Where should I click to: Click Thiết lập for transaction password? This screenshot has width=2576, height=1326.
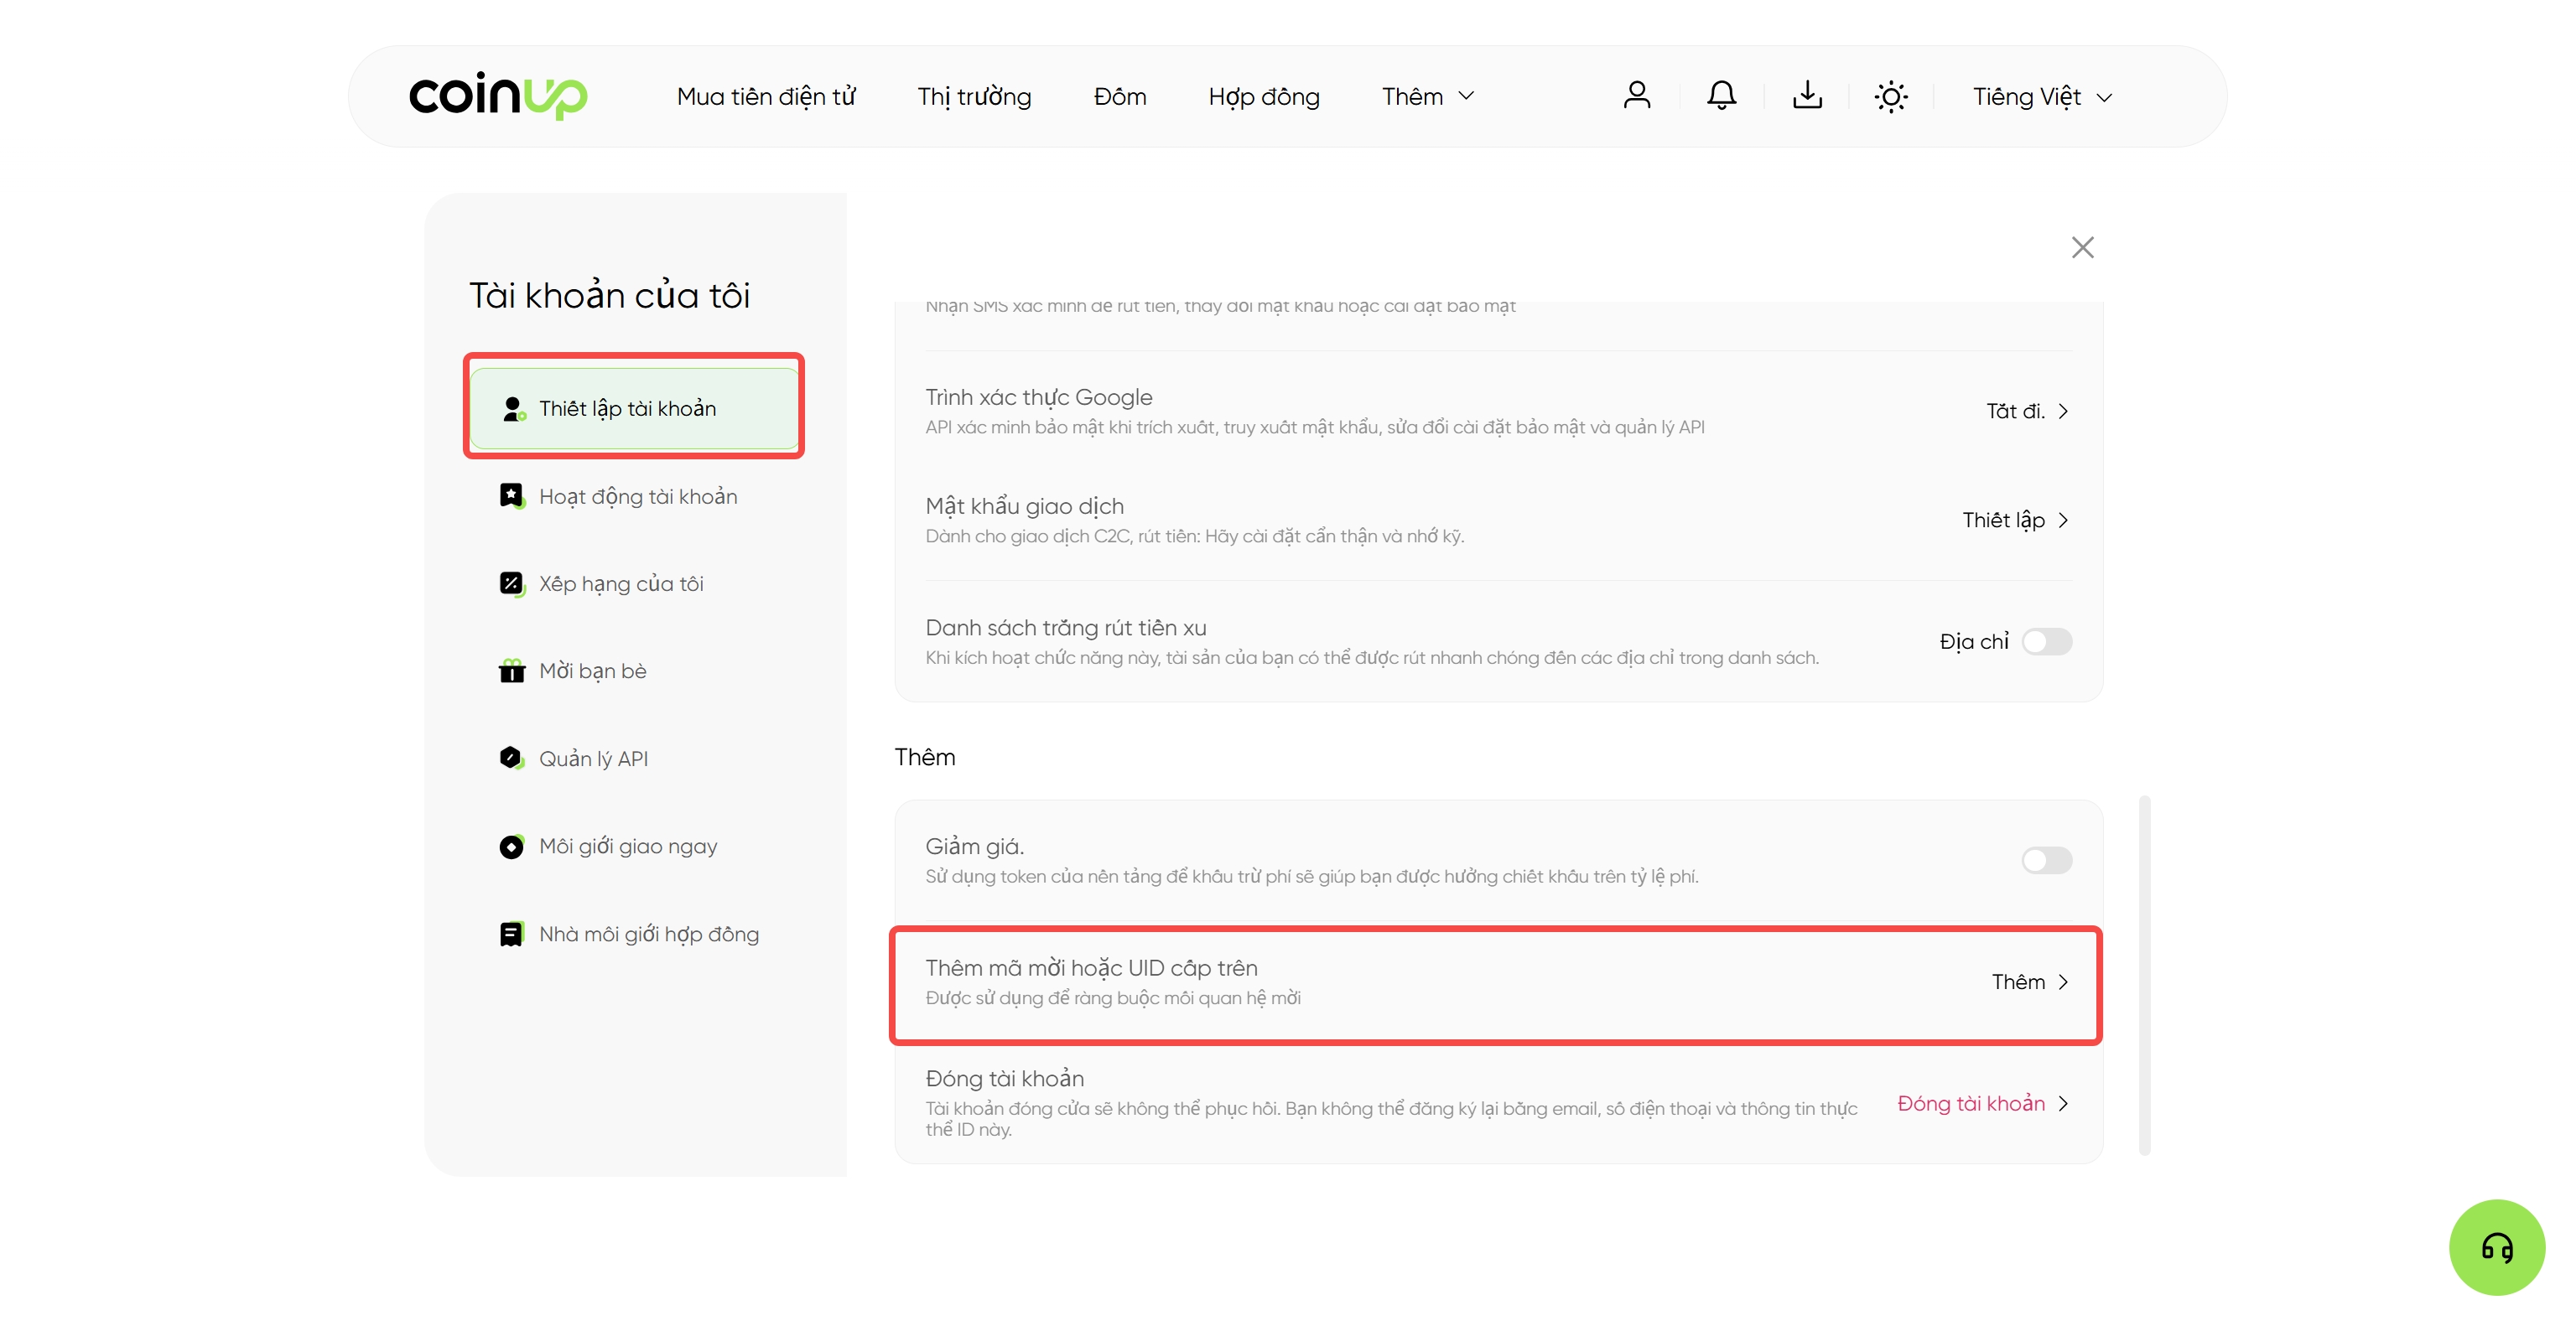(2003, 521)
